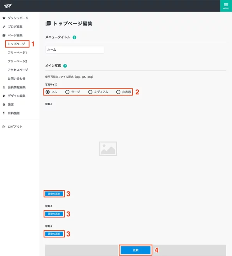This screenshot has height=256, width=232.
Task: Click the メニュータイトル text field
Action: pos(75,50)
